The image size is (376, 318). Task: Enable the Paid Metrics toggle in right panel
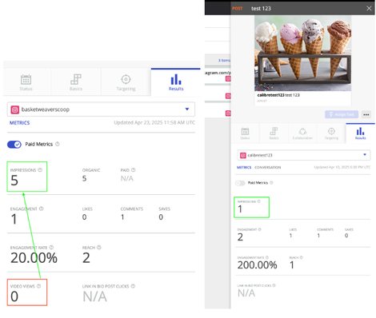tap(240, 183)
